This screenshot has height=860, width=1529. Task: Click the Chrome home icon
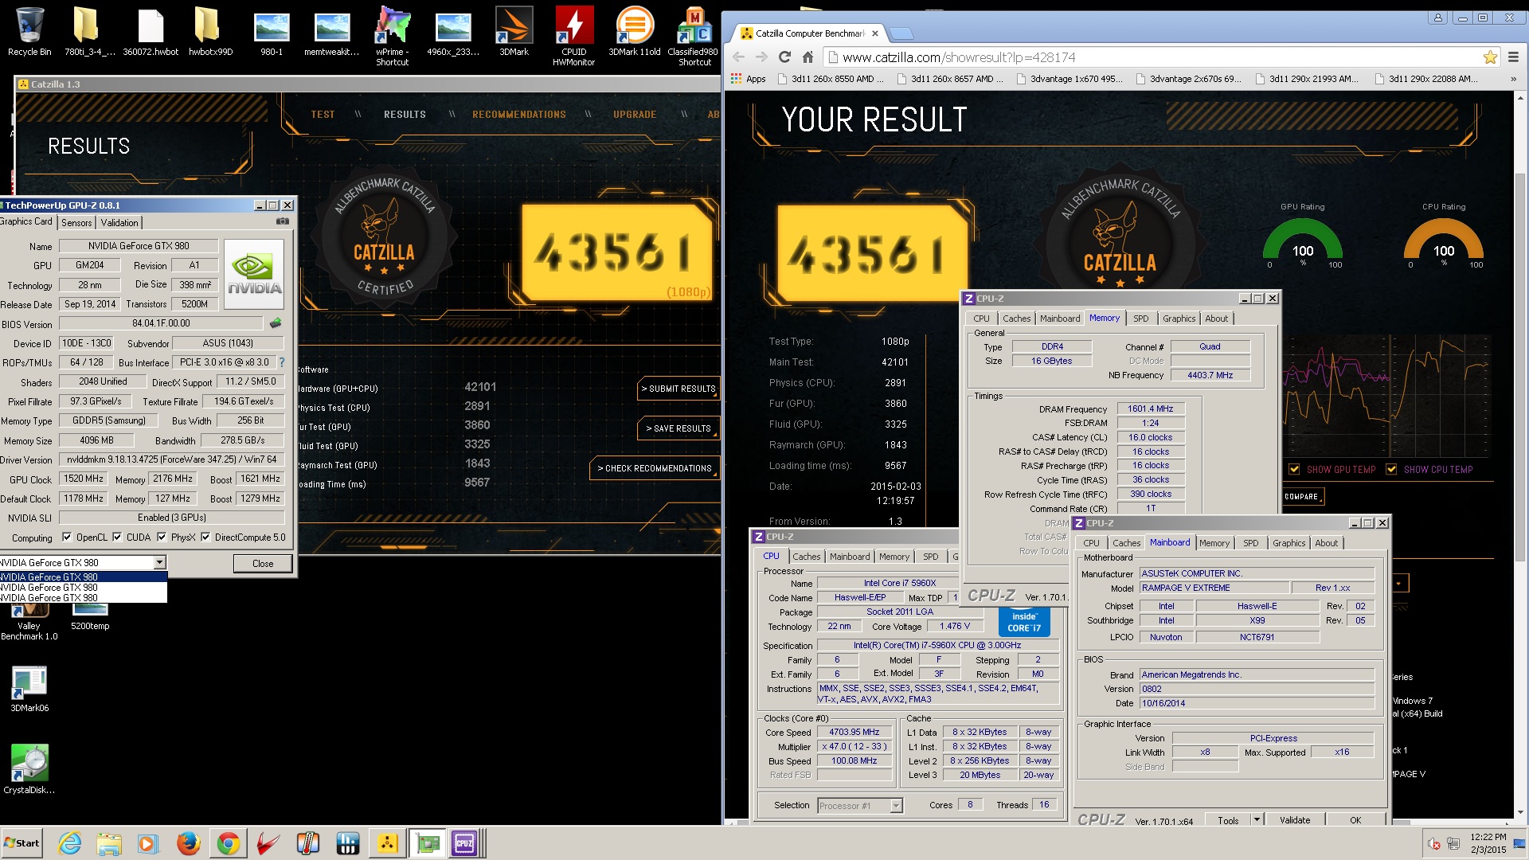(808, 57)
